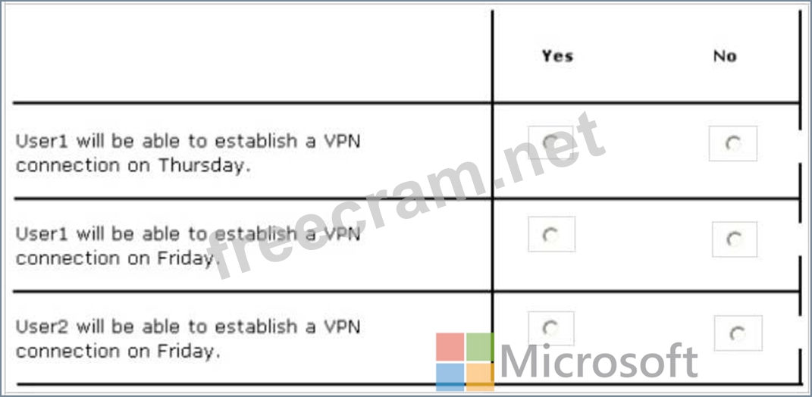Click the red square of Microsoft logo

point(450,347)
